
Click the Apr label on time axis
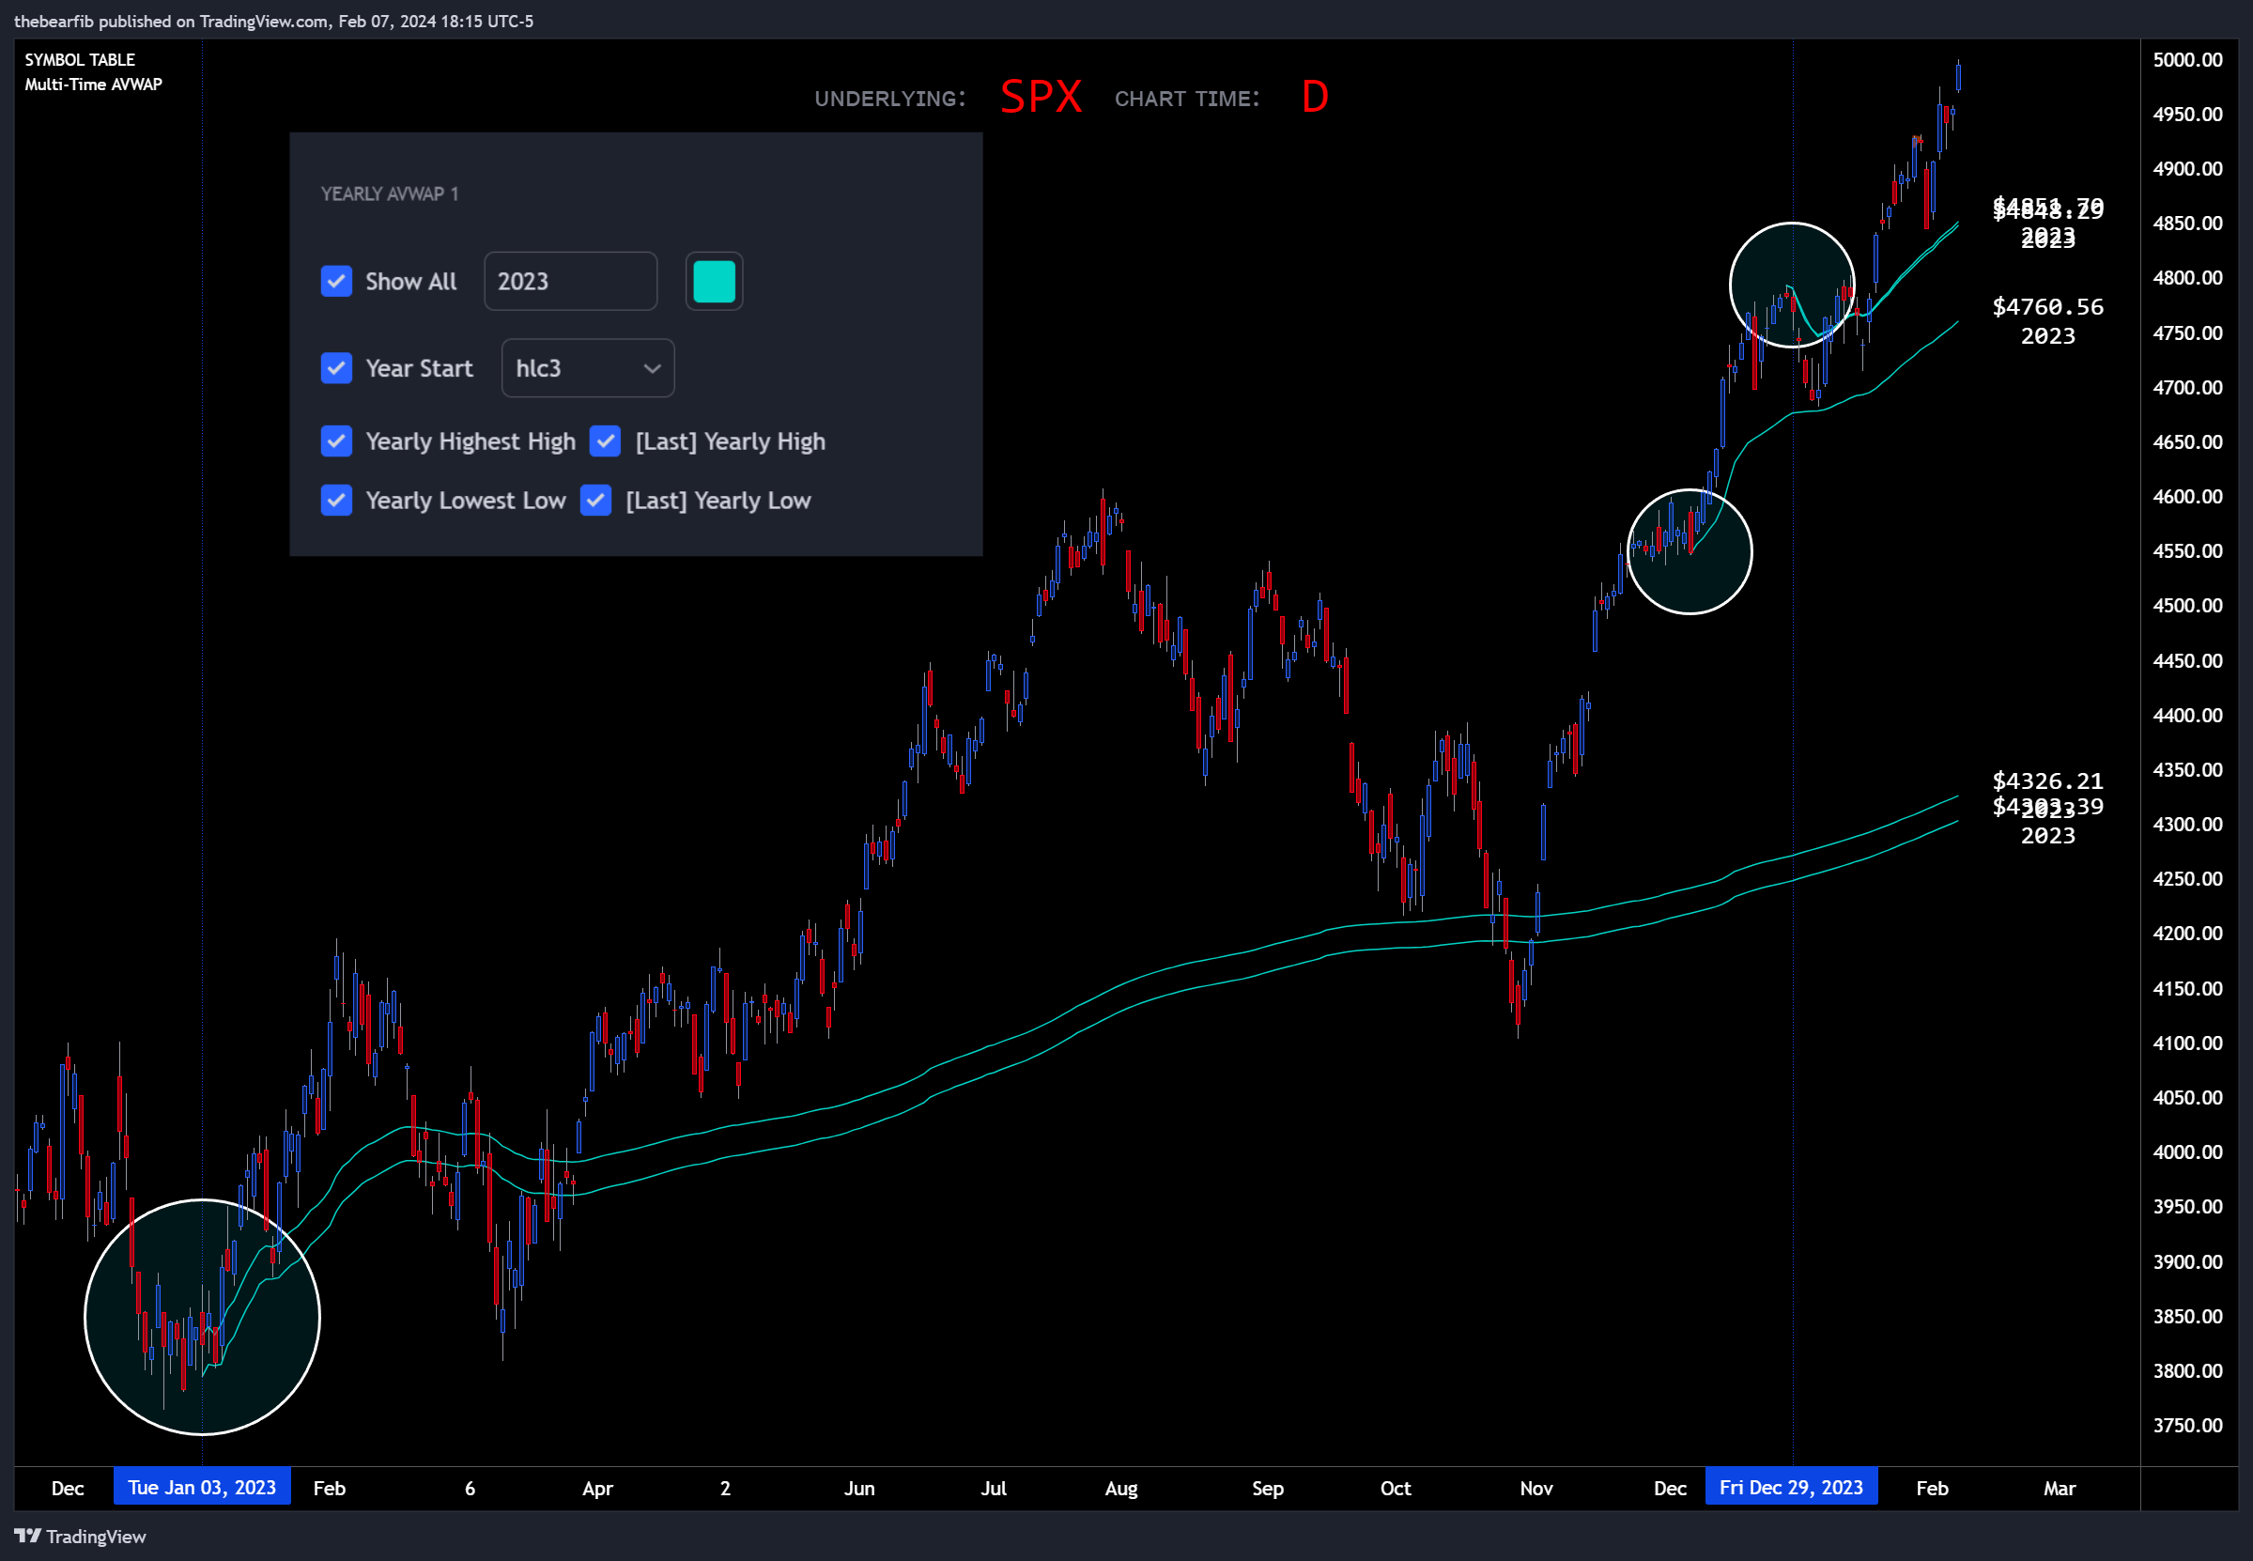(x=597, y=1488)
